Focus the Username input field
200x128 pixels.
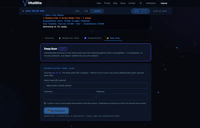[x=69, y=97]
